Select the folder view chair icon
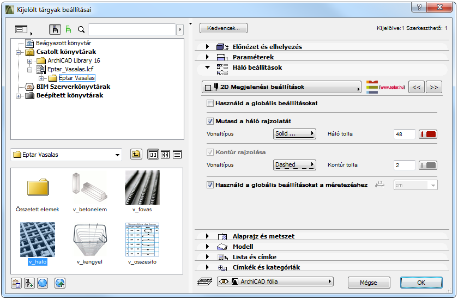The height and width of the screenshot is (300, 458). (x=55, y=29)
